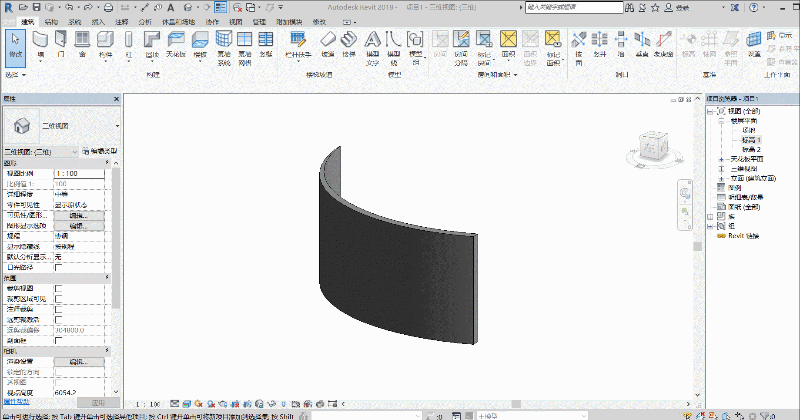The width and height of the screenshot is (800, 420).
Task: Expand the 族 (Families) tree node
Action: pyautogui.click(x=710, y=217)
